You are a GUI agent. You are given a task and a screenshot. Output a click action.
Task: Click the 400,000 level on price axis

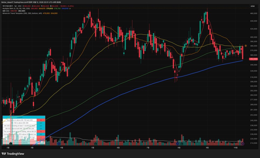254,37
